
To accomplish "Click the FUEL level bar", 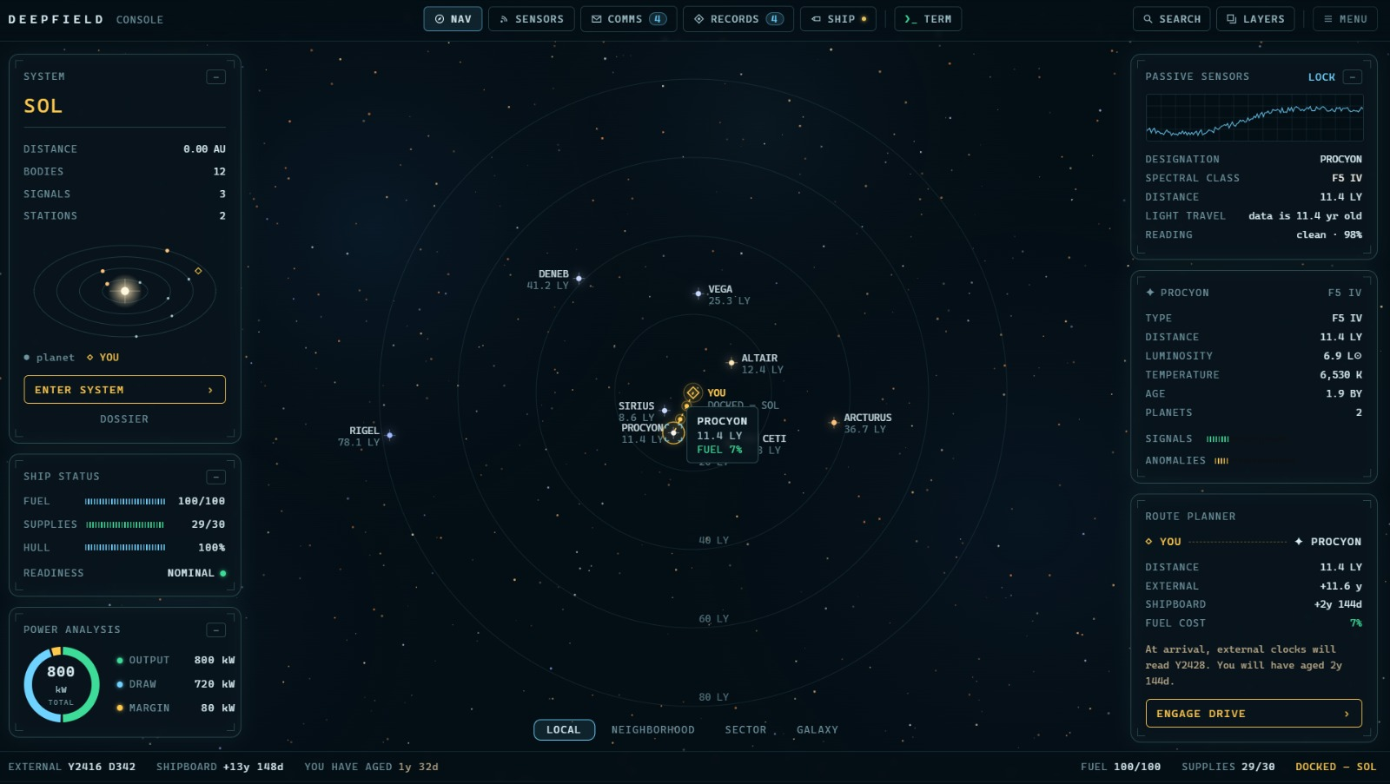I will (125, 502).
